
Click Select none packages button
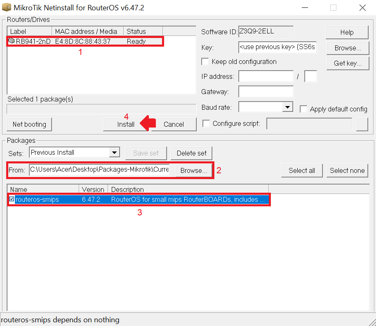[x=347, y=170]
